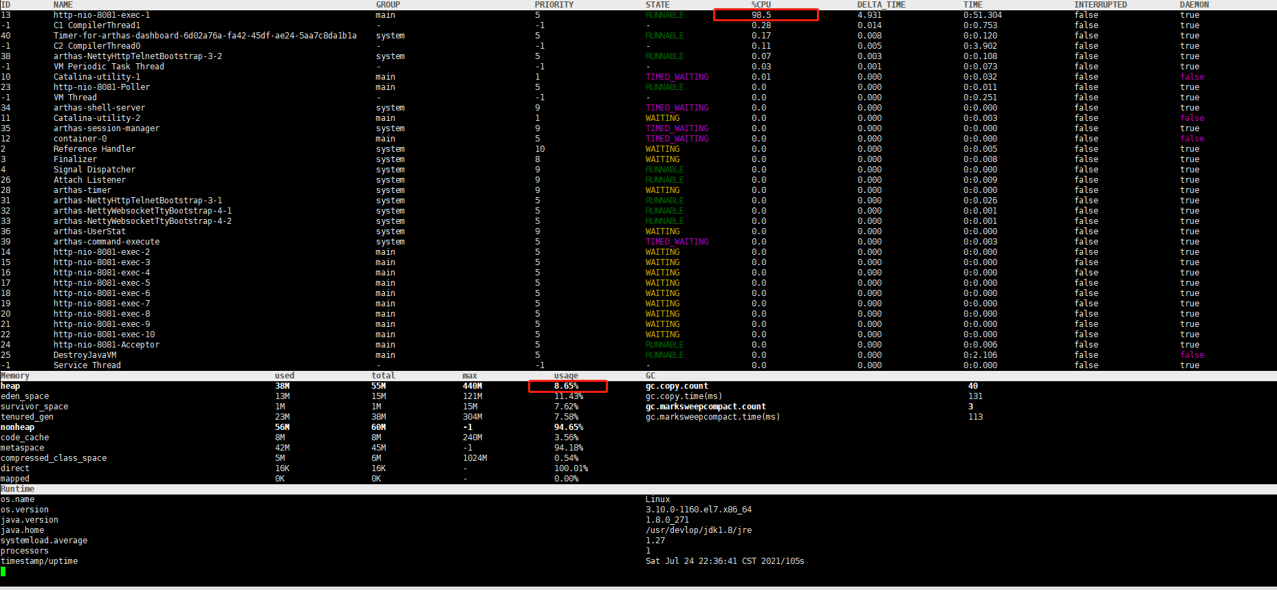Select http-nio-8081-exec-5 thread name

(x=102, y=283)
